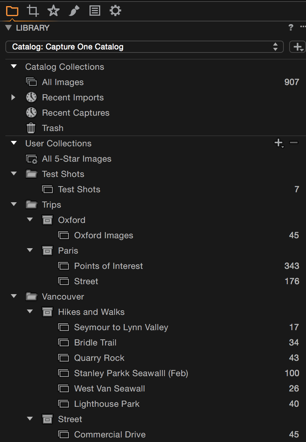The width and height of the screenshot is (306, 442).
Task: Collapse the Paris project arrow
Action: click(30, 250)
